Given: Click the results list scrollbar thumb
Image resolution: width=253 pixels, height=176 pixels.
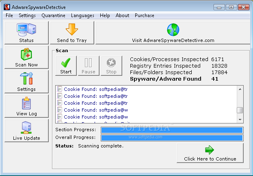Looking at the screenshot, I should (x=240, y=110).
